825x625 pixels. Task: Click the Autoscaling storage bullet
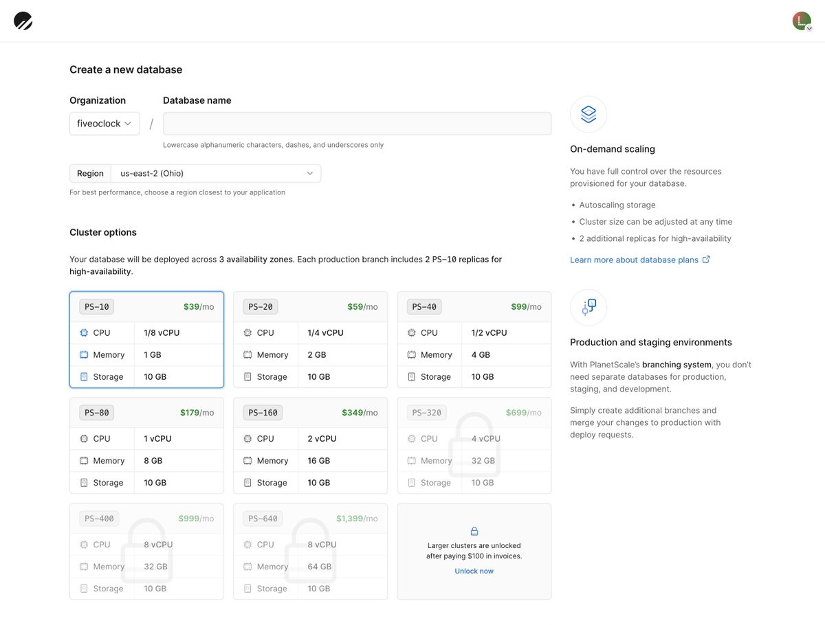tap(617, 205)
